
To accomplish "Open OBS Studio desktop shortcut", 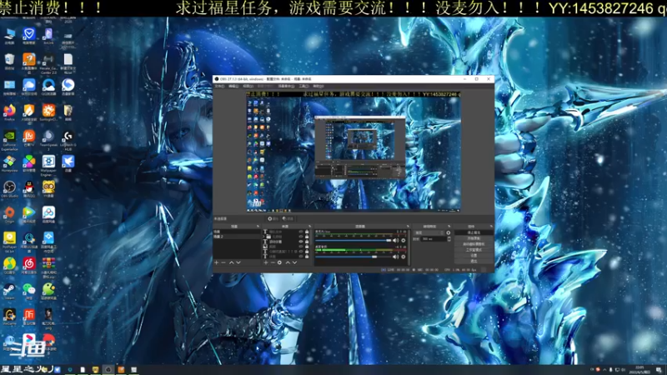I will coord(9,188).
